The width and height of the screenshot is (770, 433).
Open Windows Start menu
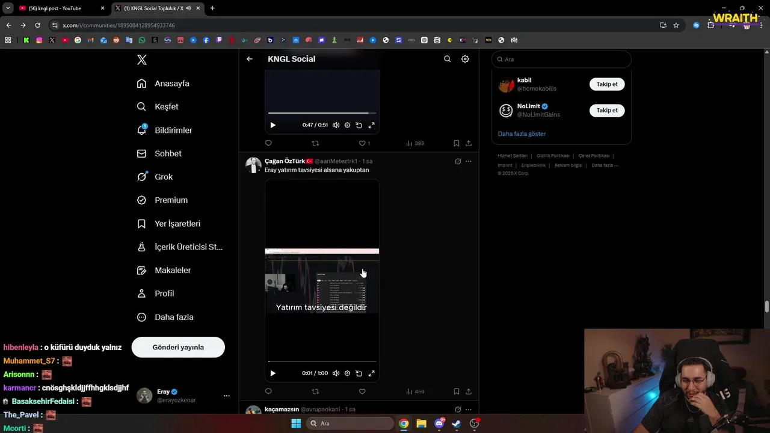(x=296, y=423)
